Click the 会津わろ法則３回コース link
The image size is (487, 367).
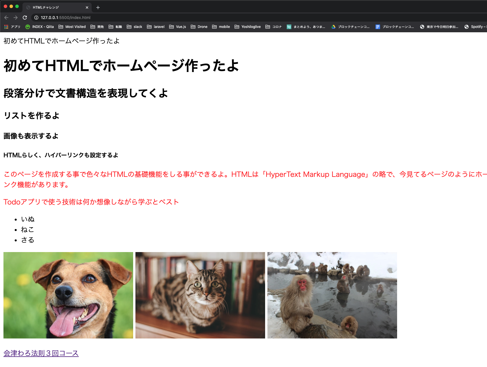(x=40, y=353)
